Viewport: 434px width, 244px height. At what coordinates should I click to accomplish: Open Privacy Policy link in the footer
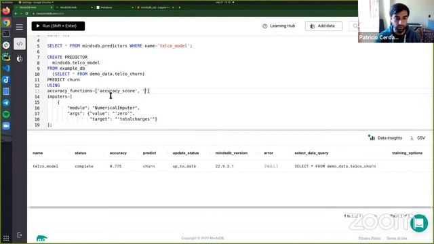[370, 238]
